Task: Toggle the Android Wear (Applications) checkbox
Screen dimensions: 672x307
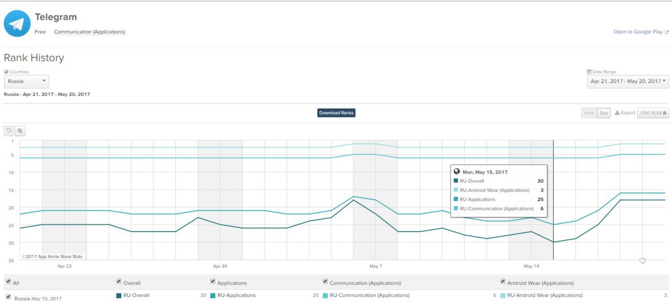Action: click(503, 281)
